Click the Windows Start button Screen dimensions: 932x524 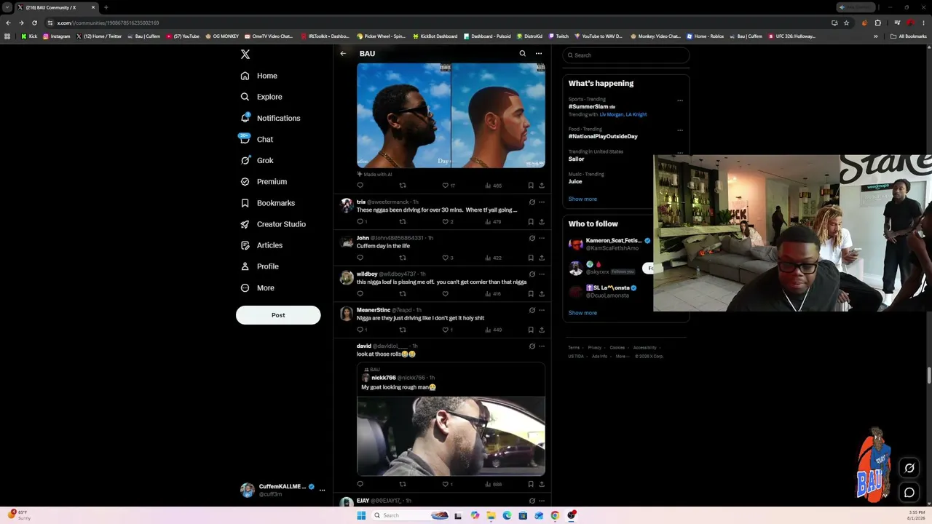(361, 515)
